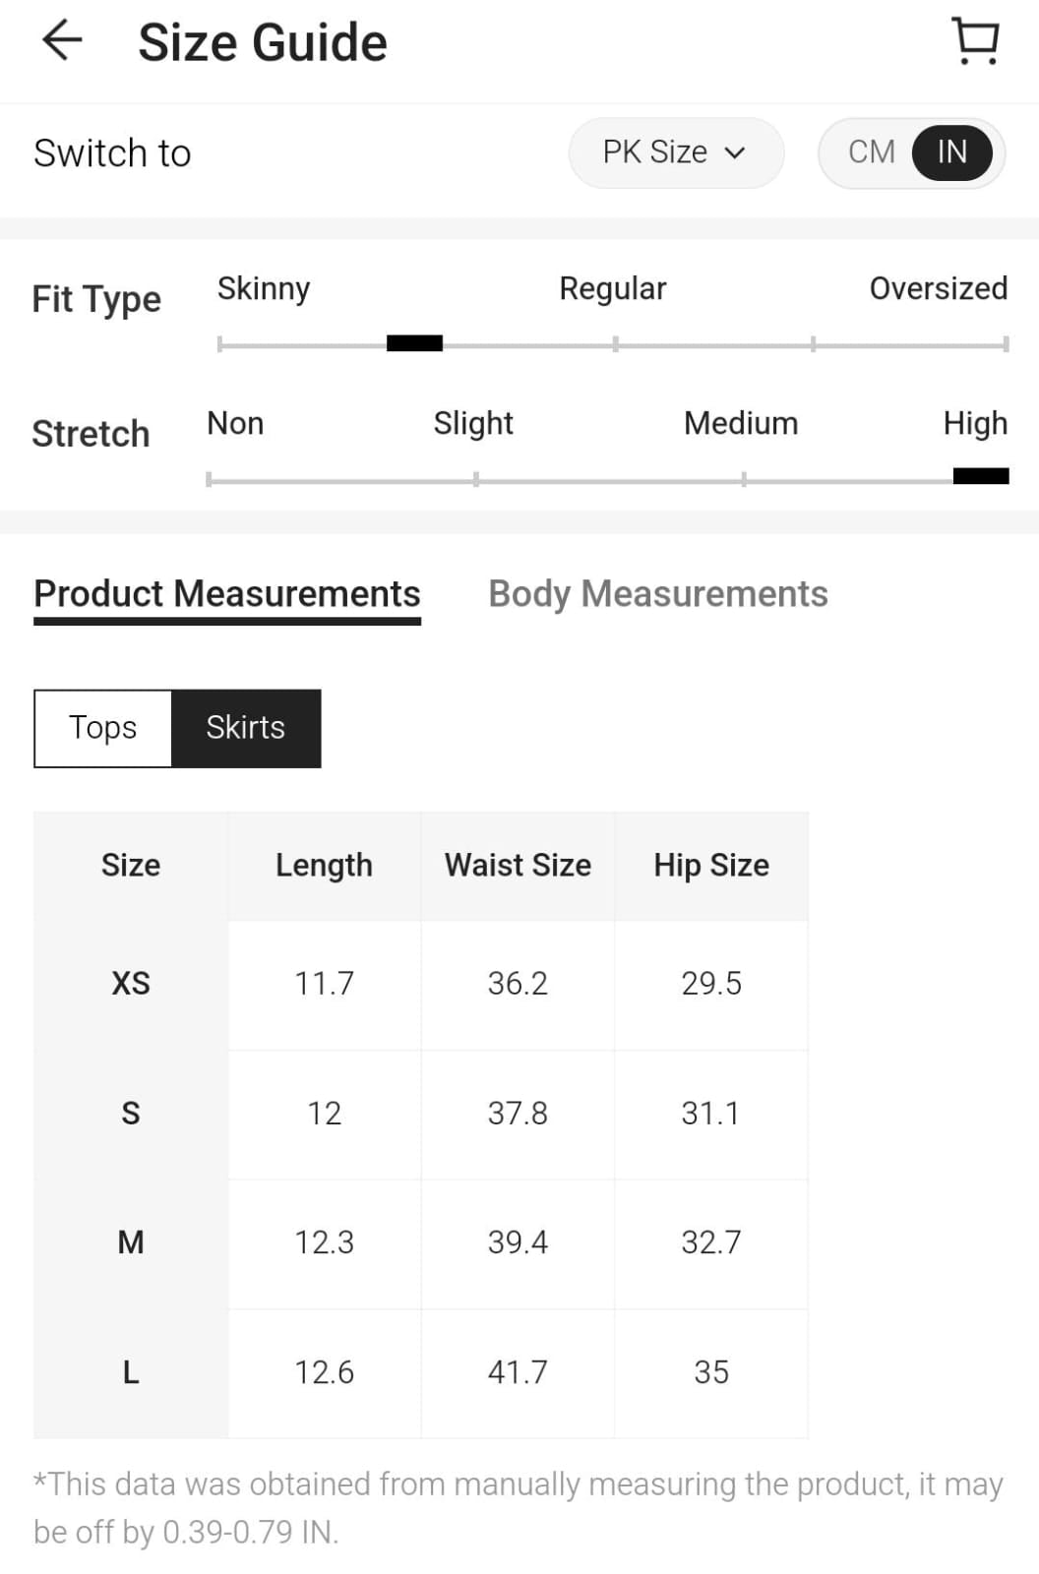Screen dimensions: 1039x1574
Task: Click the XS size row label
Action: point(131,984)
